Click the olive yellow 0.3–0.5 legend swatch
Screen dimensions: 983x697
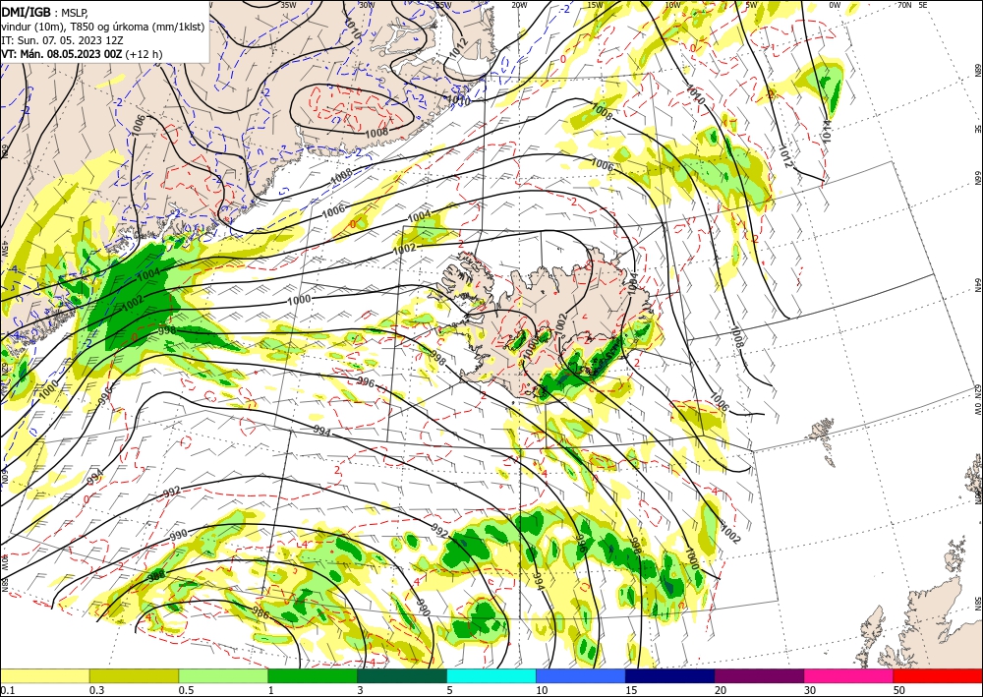134,675
